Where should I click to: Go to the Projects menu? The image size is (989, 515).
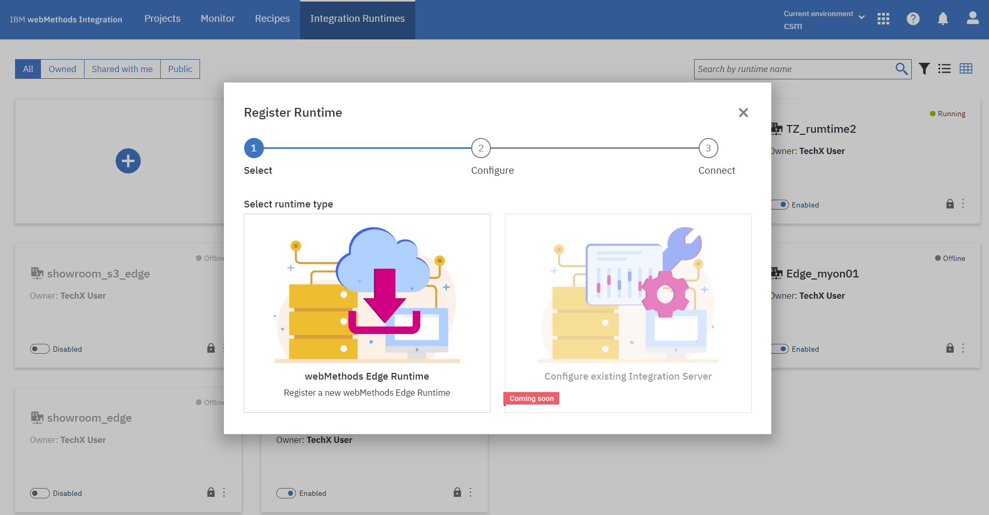pos(162,19)
